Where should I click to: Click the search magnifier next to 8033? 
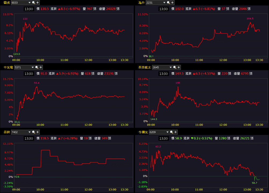pyautogui.click(x=34, y=3)
